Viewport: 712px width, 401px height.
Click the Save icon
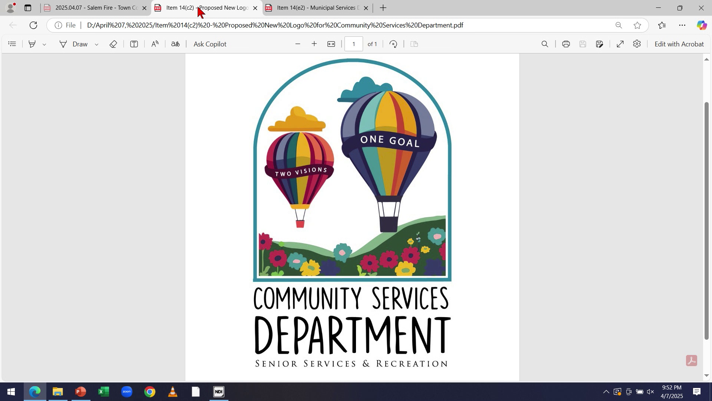pyautogui.click(x=583, y=44)
